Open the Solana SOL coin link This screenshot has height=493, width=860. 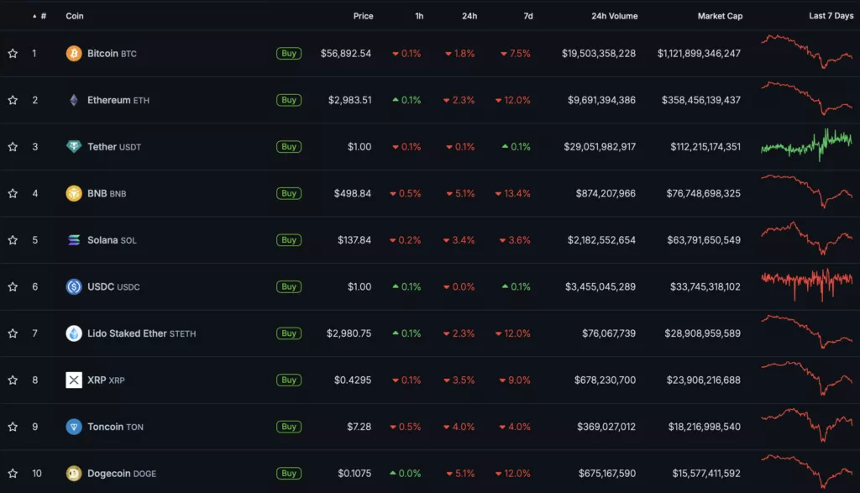[x=112, y=239]
